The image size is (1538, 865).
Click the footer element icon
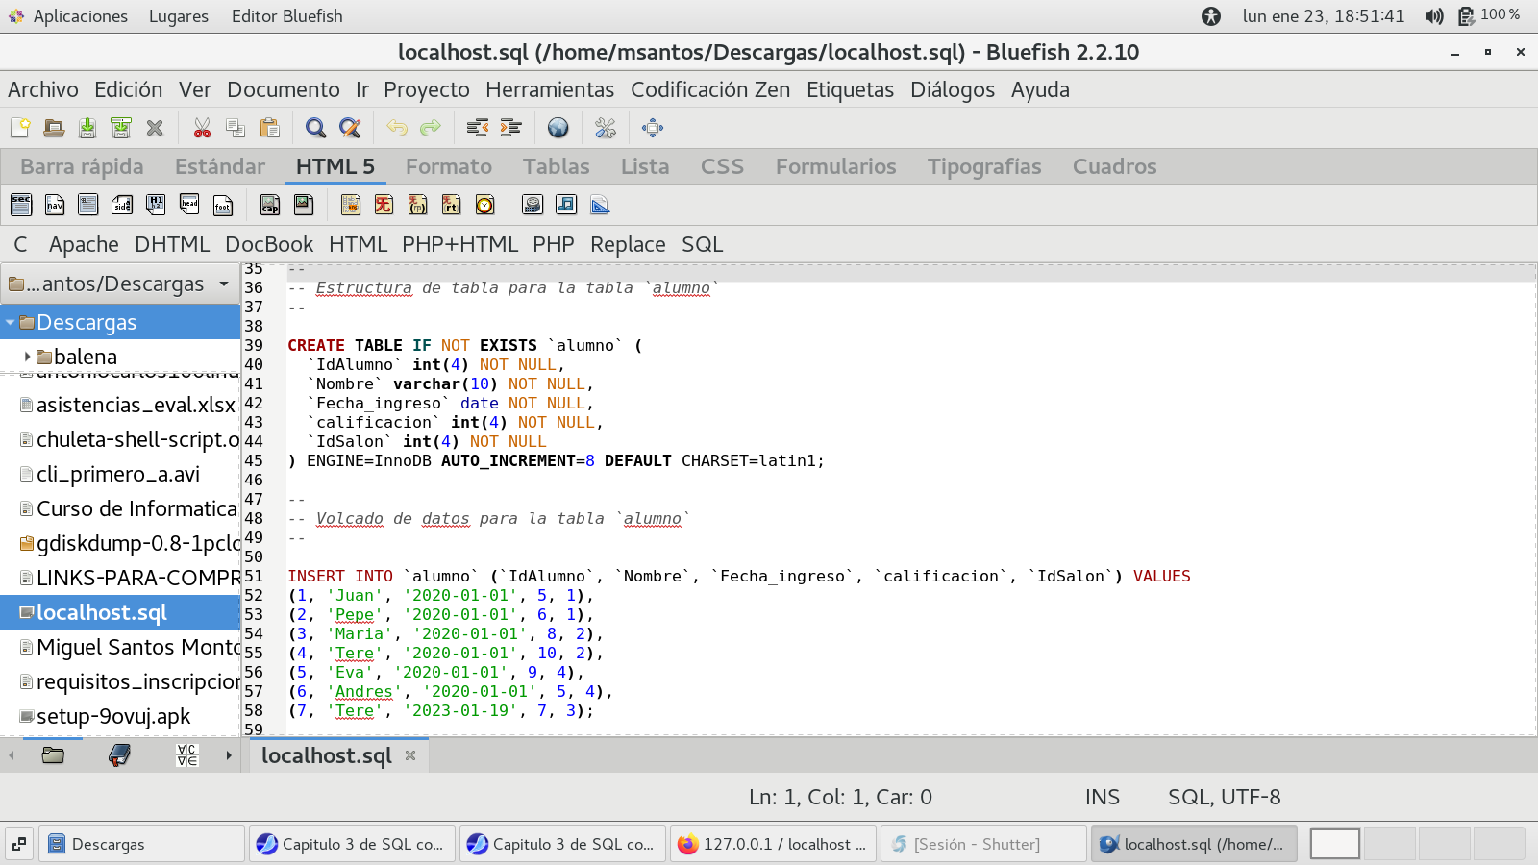point(223,205)
